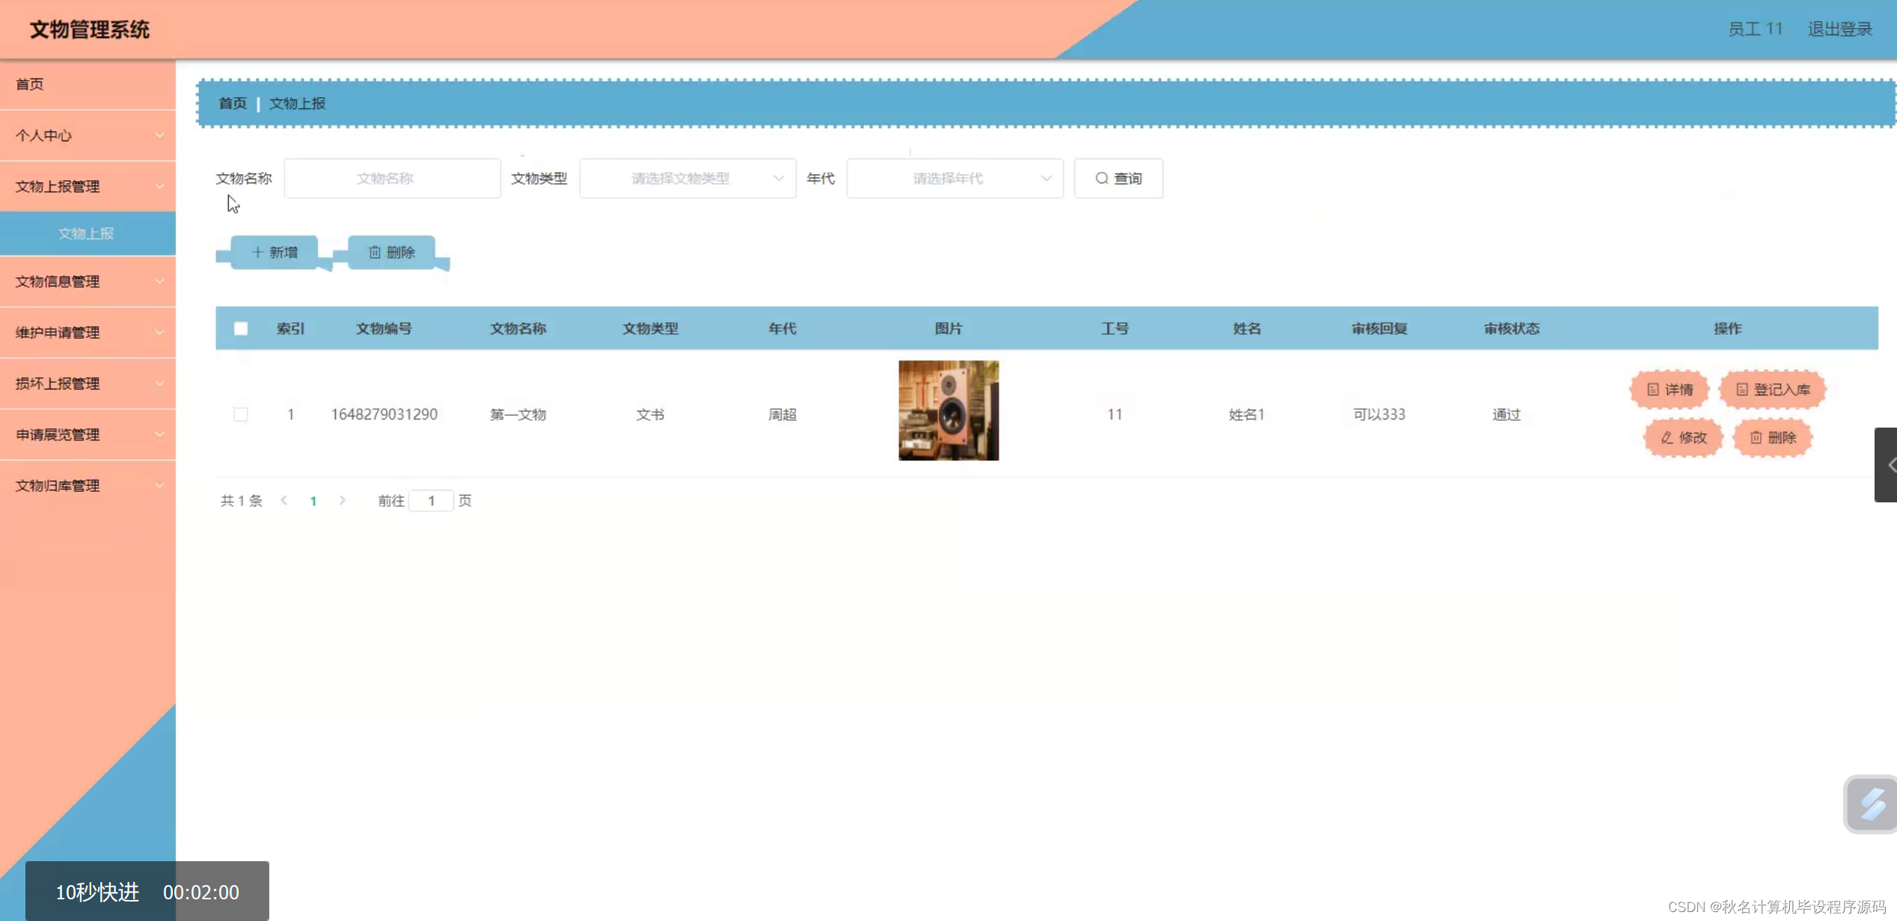Screen dimensions: 1897x921
Task: Select the 文物上报 submenu item
Action: click(x=87, y=233)
